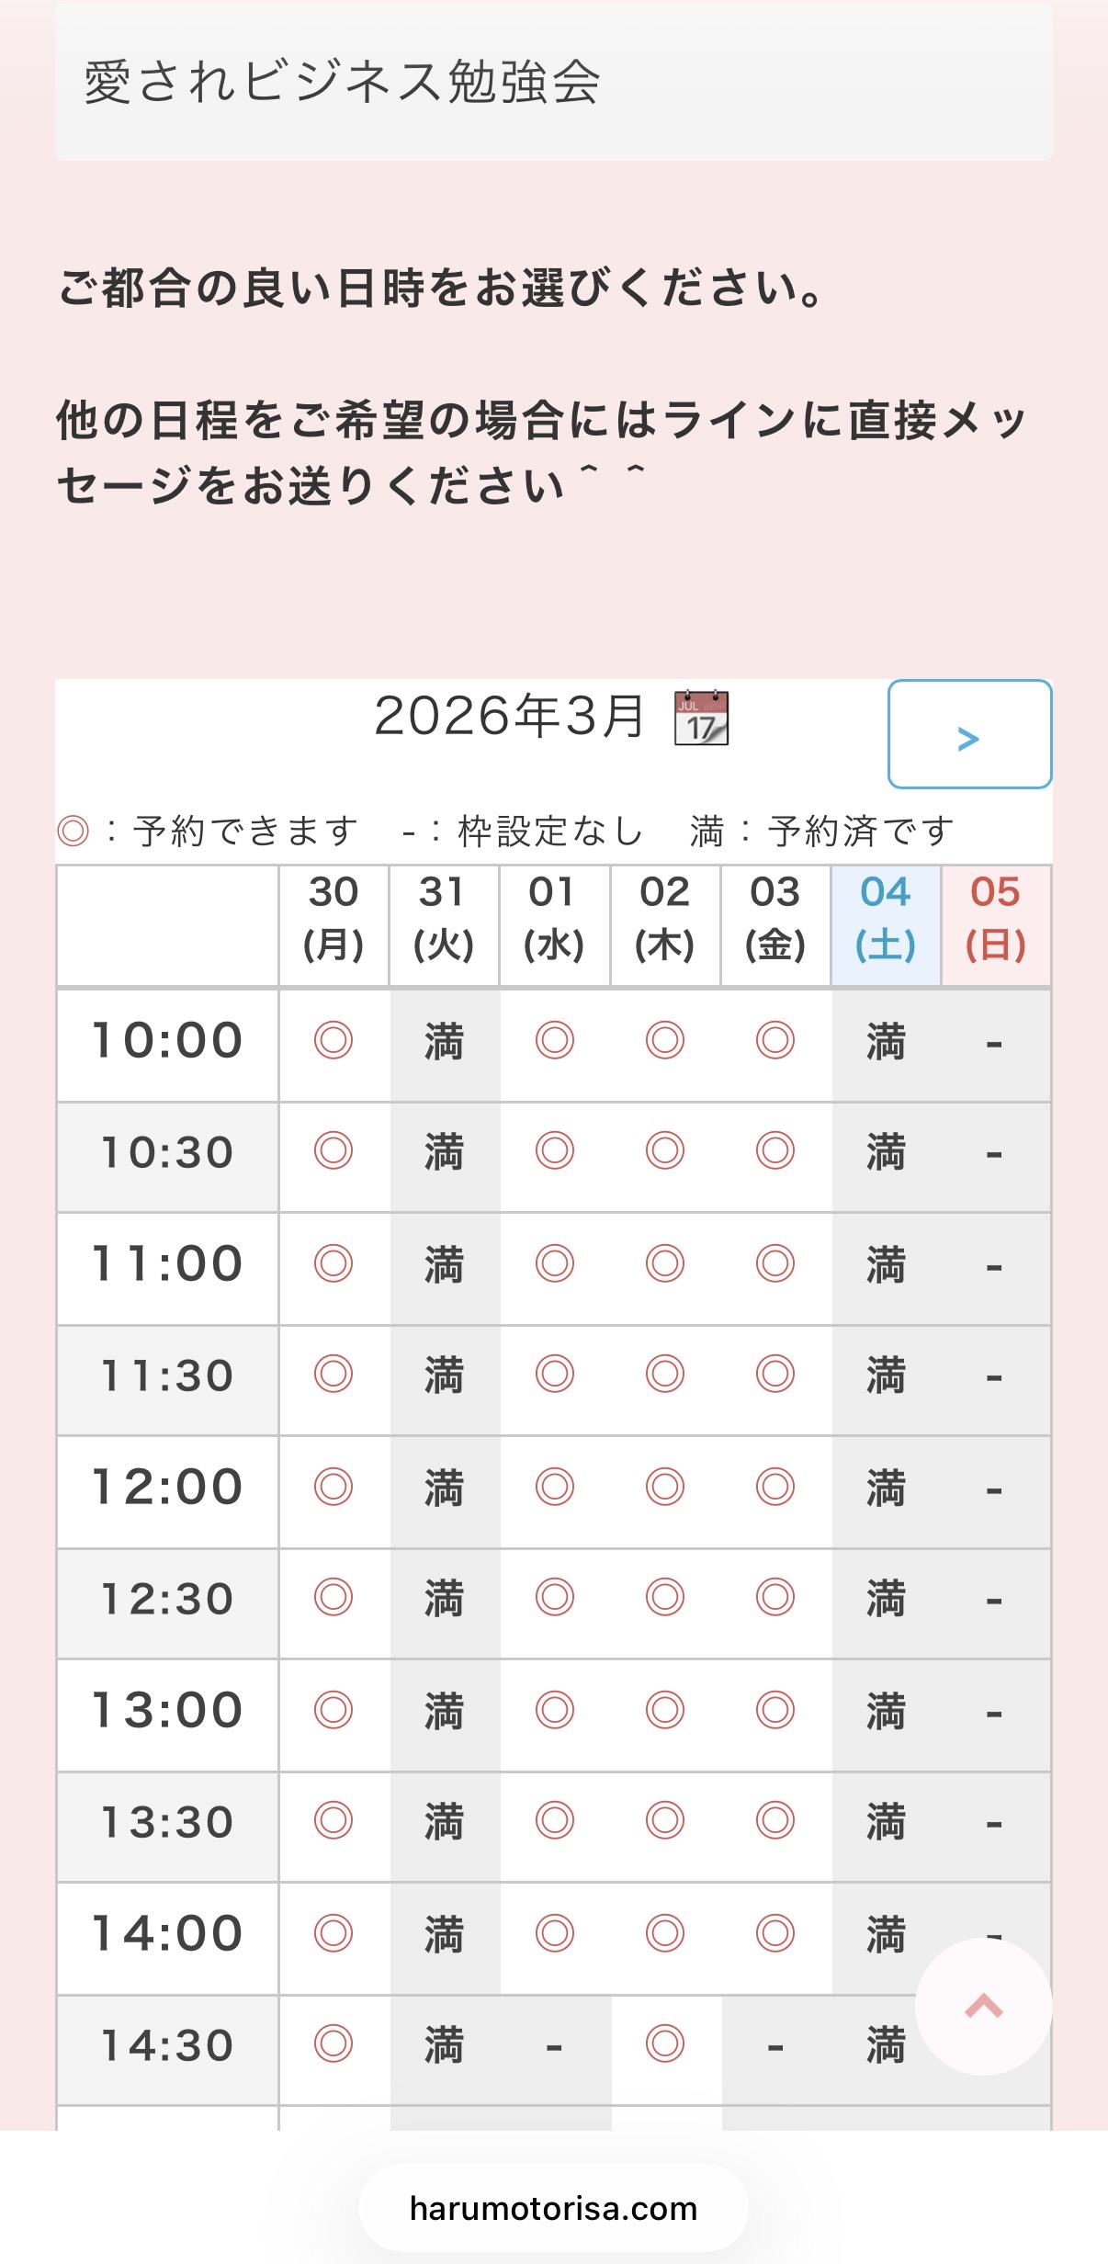Pick Monday 30 at 12:00 slot
This screenshot has width=1108, height=2264.
point(334,1487)
